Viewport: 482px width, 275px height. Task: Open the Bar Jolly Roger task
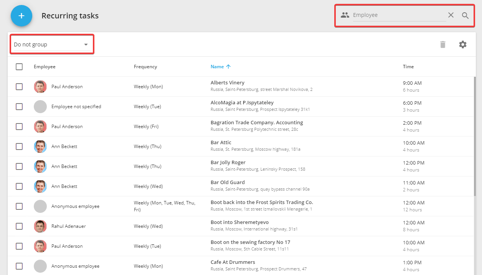[x=228, y=163]
